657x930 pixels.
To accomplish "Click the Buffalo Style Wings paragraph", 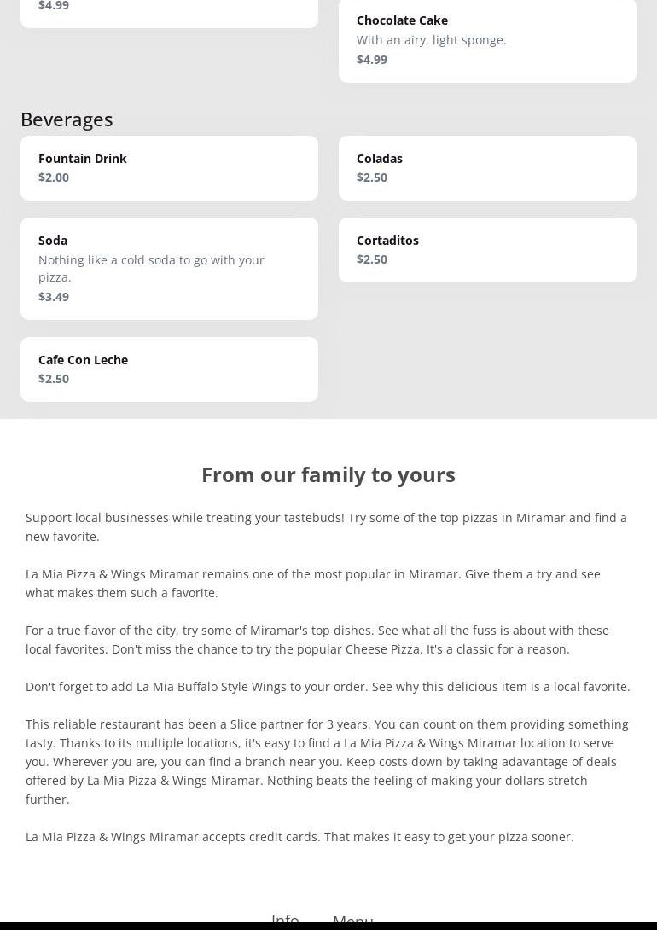I will [328, 686].
